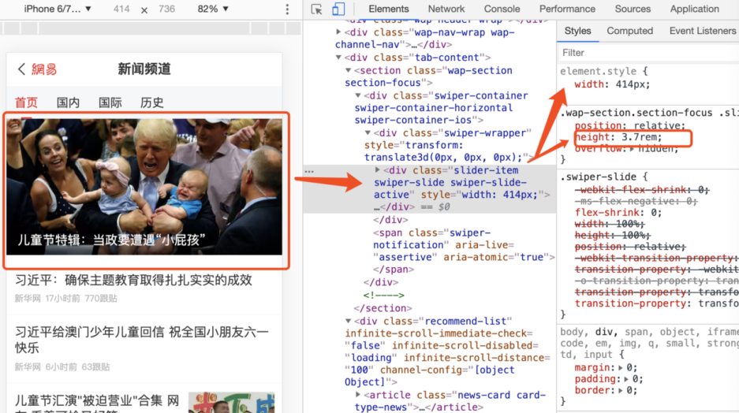This screenshot has height=413, width=739.
Task: Collapse the recommend-list div node
Action: pos(349,321)
